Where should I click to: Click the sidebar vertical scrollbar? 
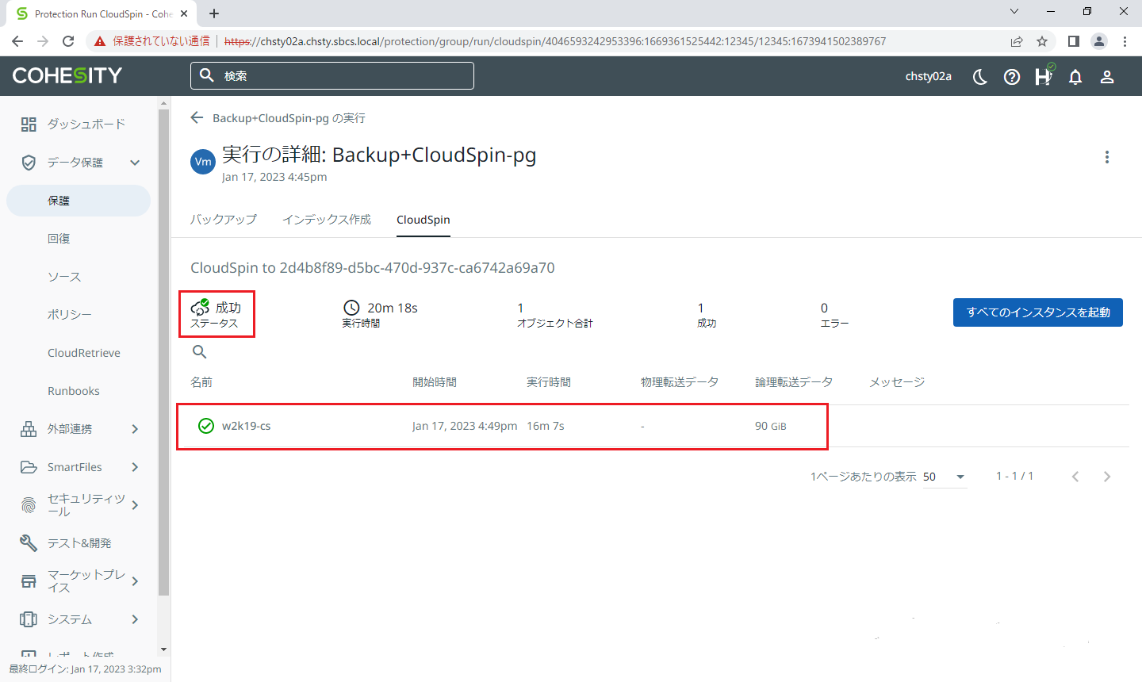[x=163, y=352]
